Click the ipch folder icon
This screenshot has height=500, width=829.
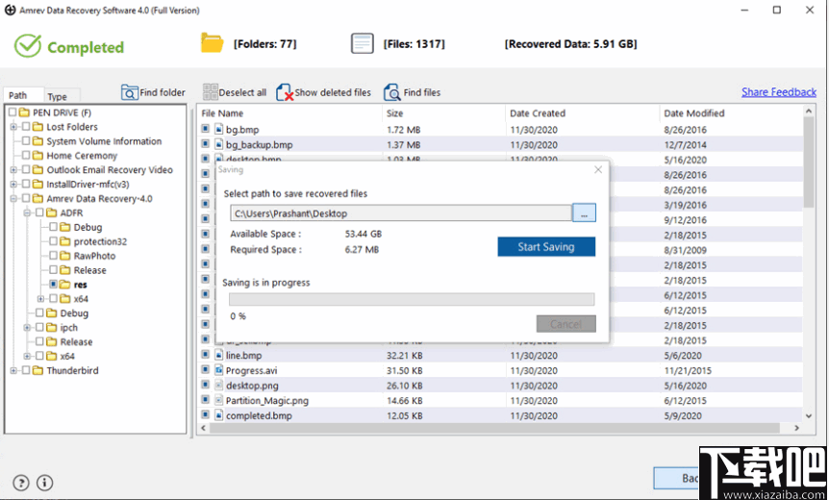(x=51, y=328)
